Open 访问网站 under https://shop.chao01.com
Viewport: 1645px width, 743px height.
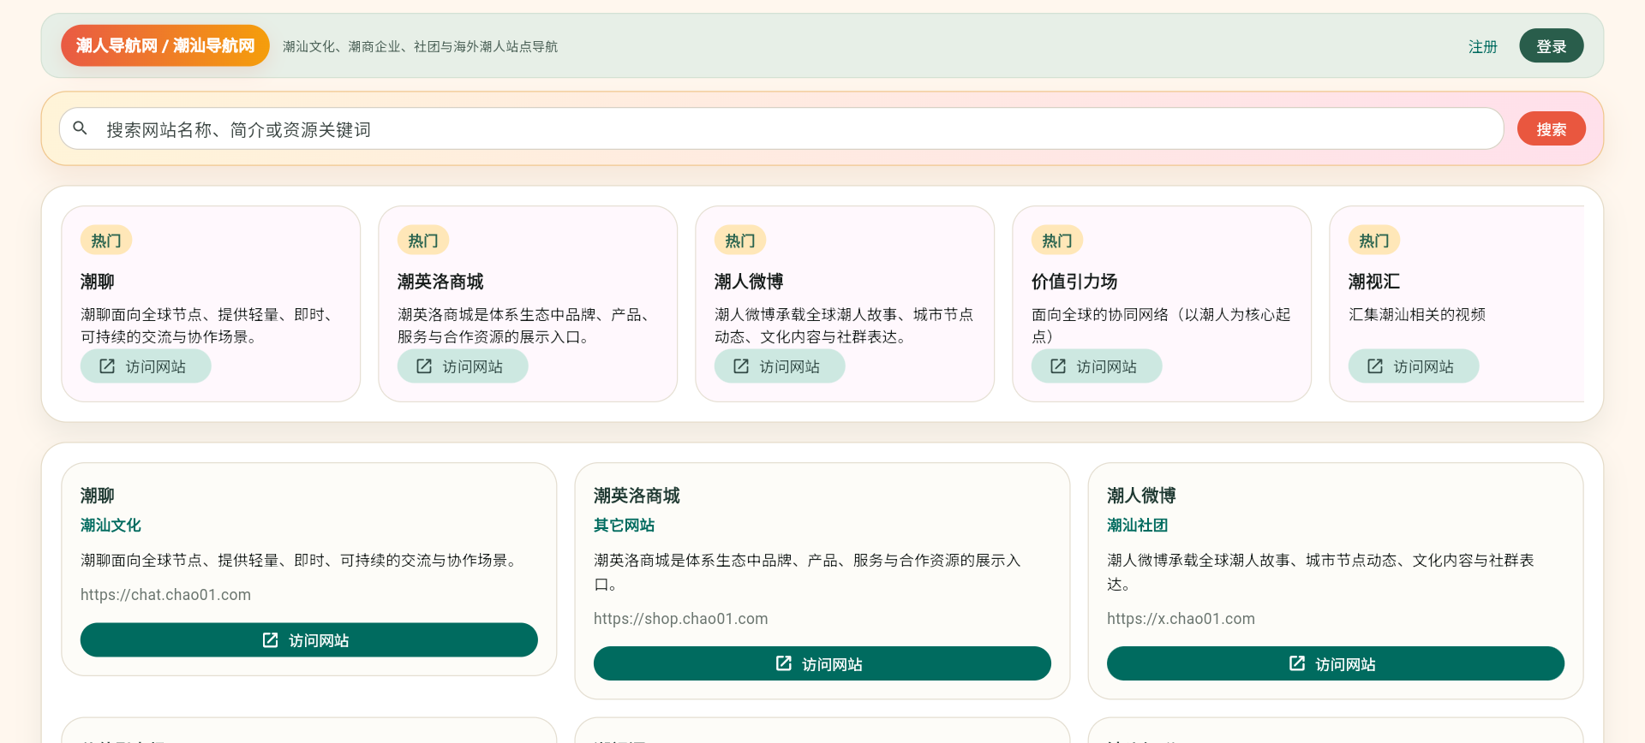click(822, 664)
